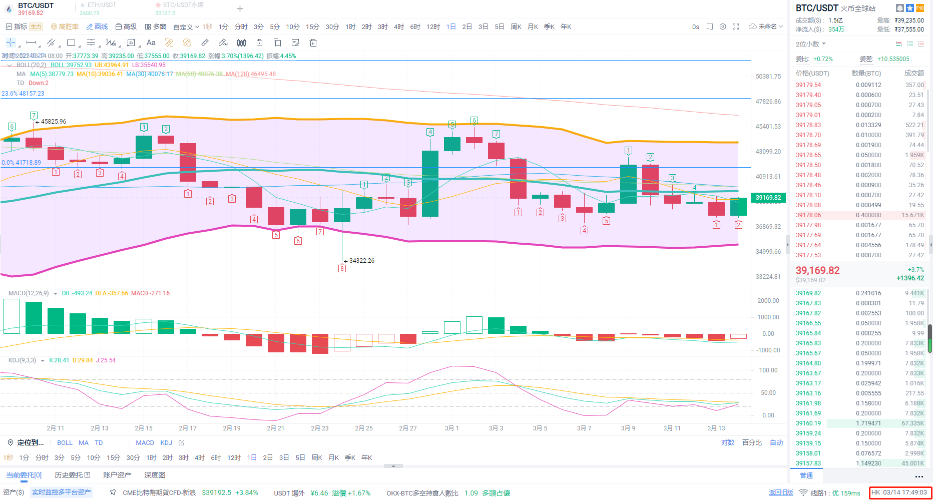Screen dimensions: 933x500
Task: Toggle auto scale 自动
Action: [776, 442]
